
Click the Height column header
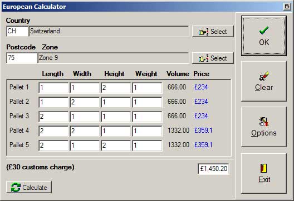114,74
